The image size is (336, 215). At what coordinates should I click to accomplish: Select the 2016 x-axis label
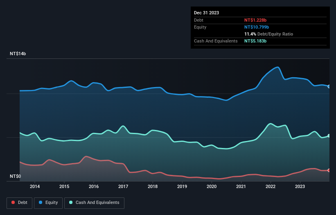point(94,186)
